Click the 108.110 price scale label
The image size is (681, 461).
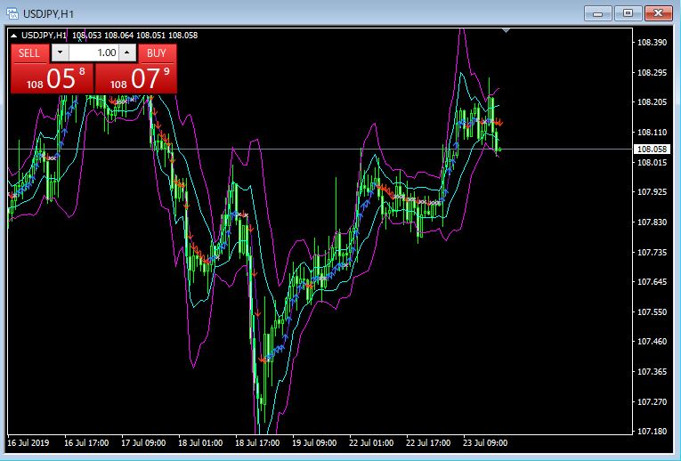click(x=652, y=132)
